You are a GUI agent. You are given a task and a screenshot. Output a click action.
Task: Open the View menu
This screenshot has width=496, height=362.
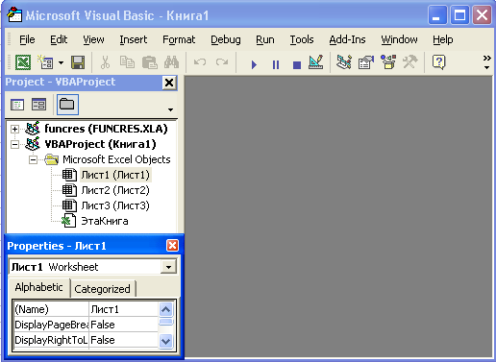click(x=93, y=39)
